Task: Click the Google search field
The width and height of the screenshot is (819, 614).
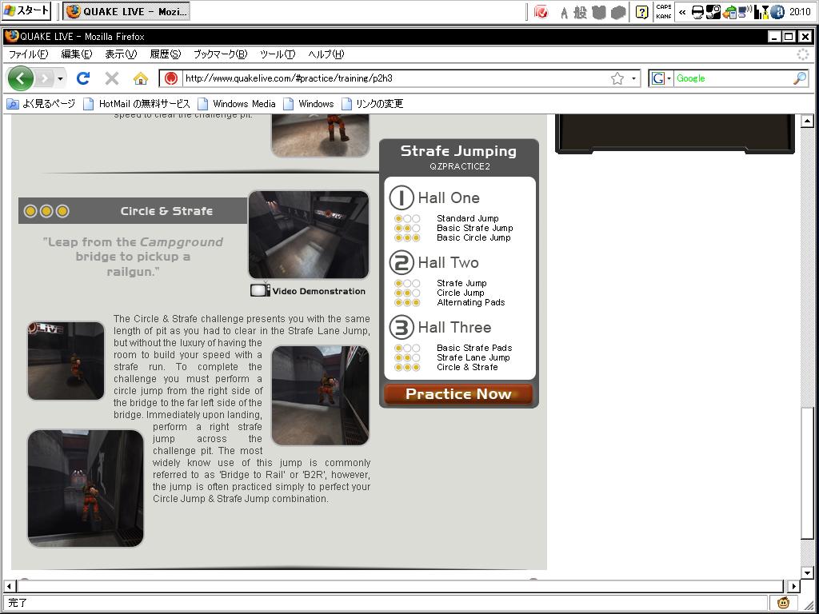Action: [733, 78]
